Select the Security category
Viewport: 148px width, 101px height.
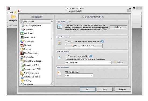pyautogui.click(x=36, y=81)
